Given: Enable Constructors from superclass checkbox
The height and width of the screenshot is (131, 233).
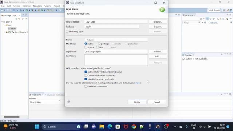Looking at the screenshot, I should [x=86, y=75].
